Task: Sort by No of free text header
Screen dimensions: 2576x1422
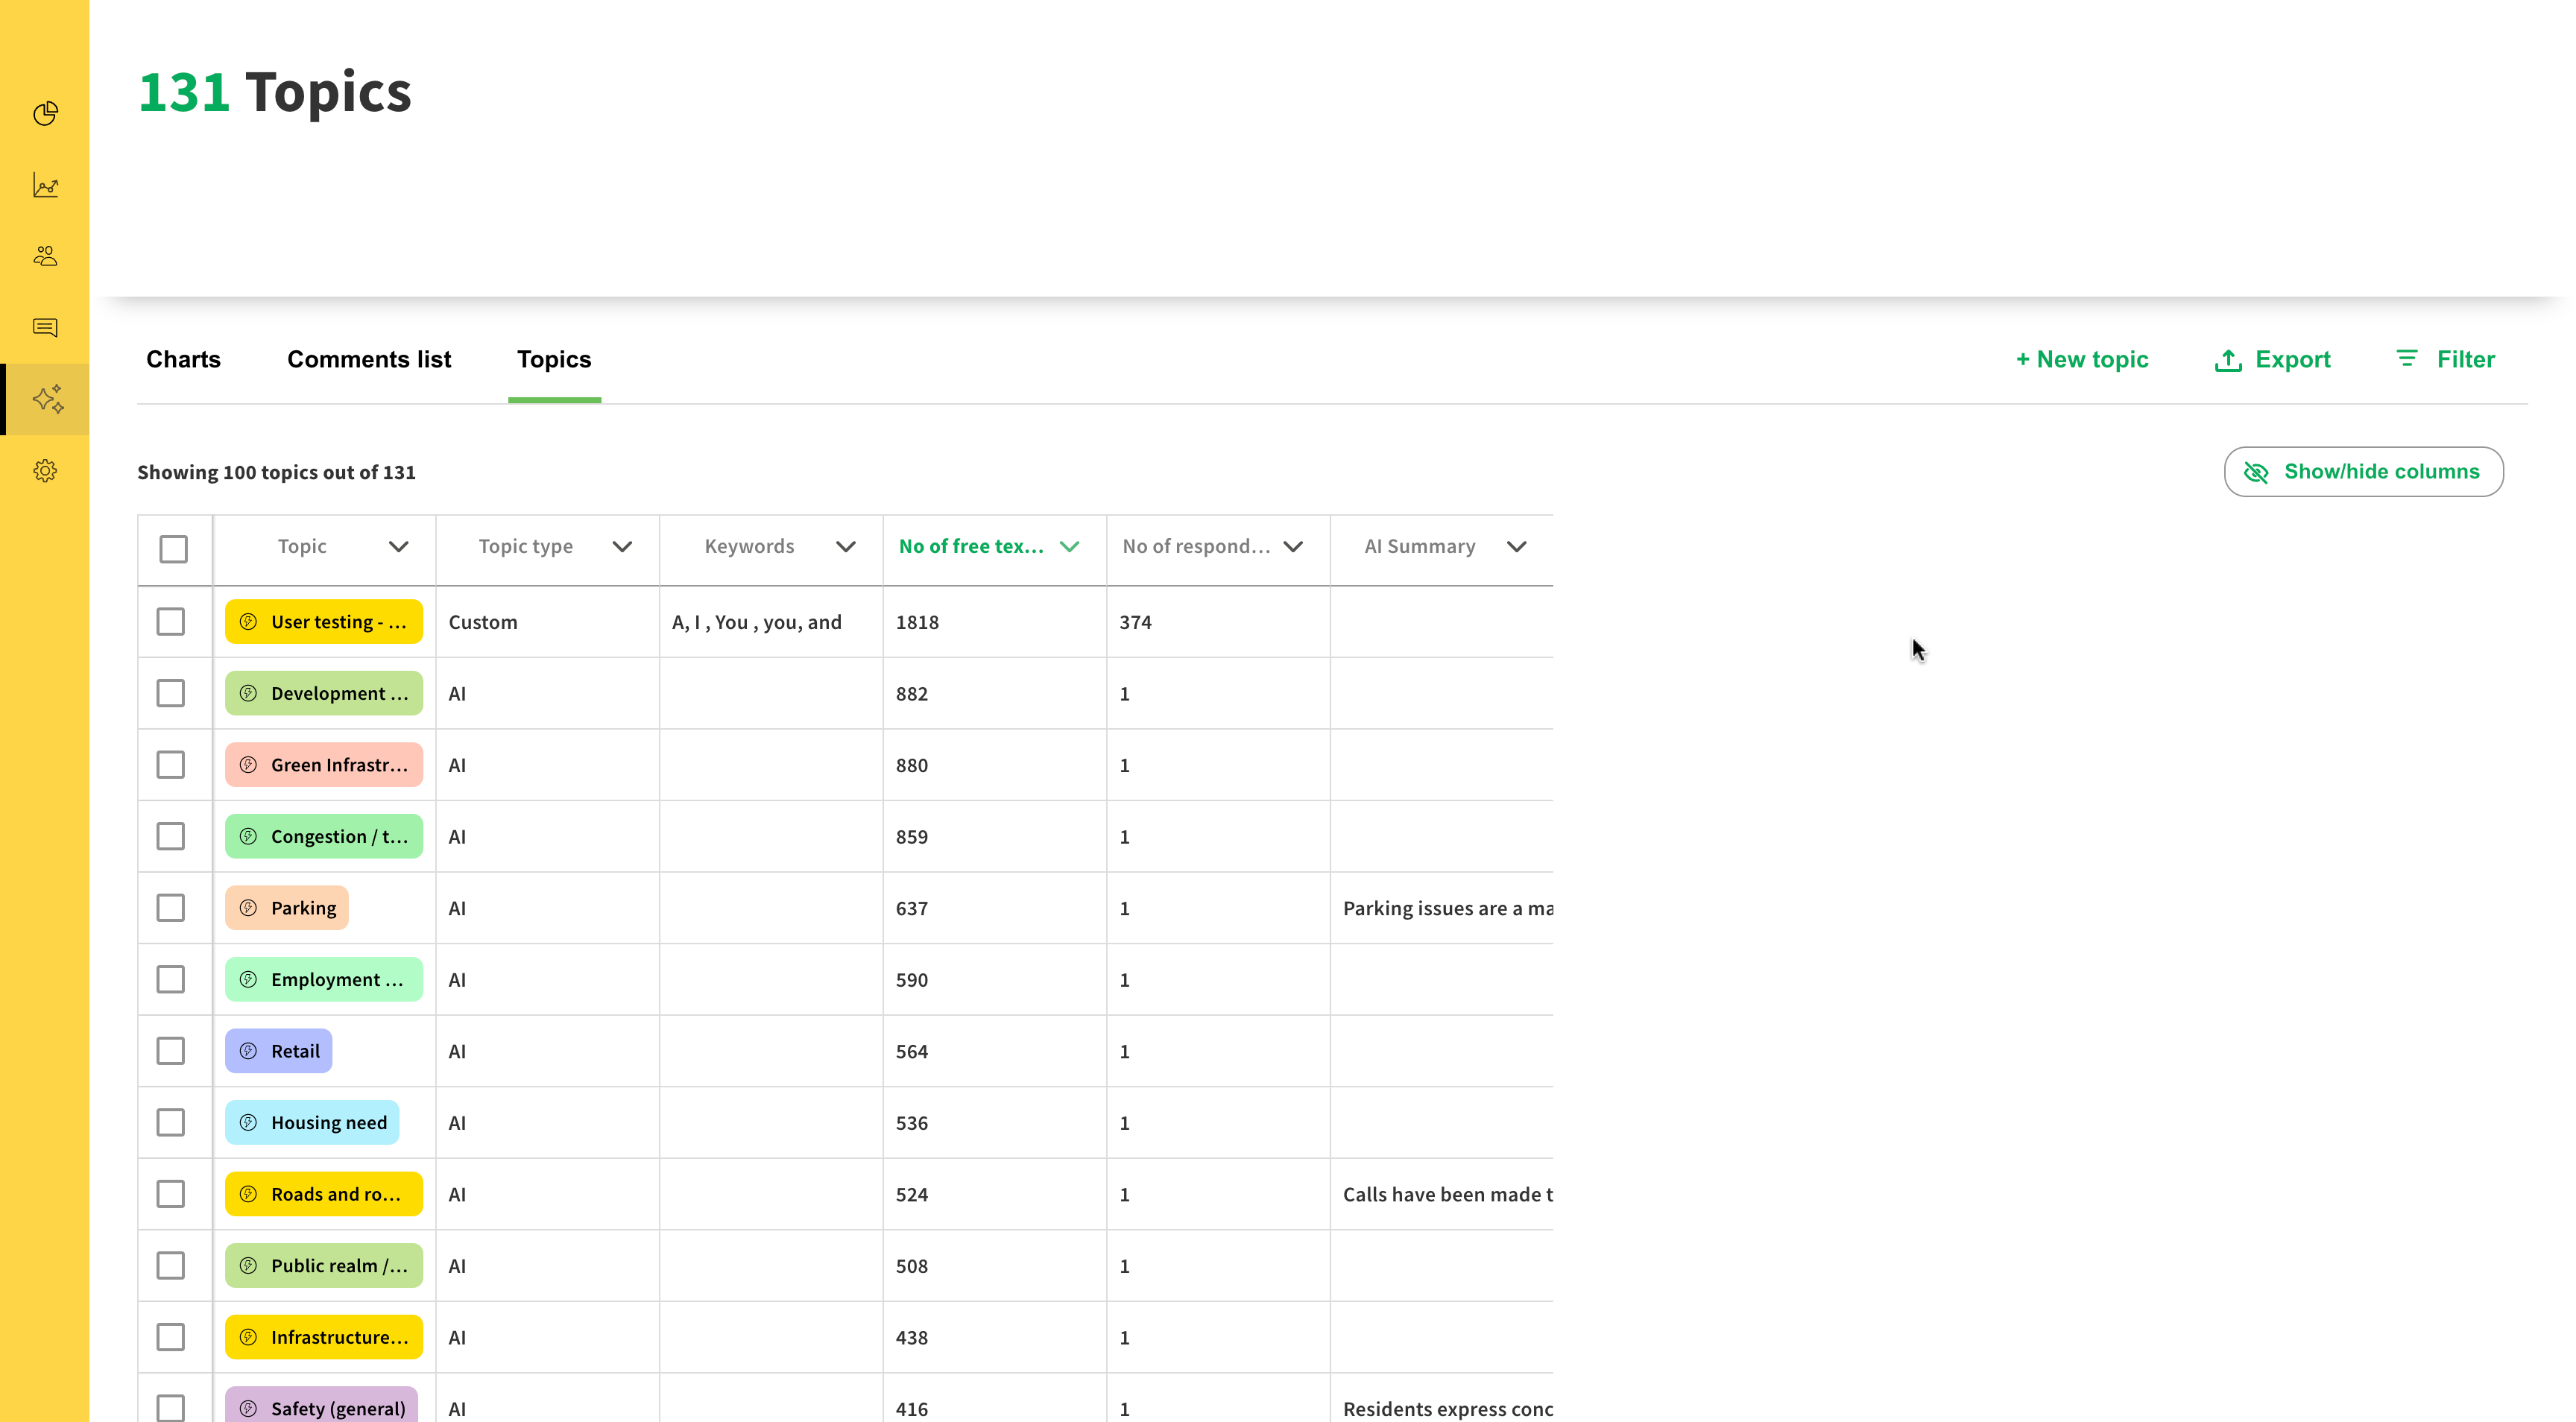Action: coord(971,547)
